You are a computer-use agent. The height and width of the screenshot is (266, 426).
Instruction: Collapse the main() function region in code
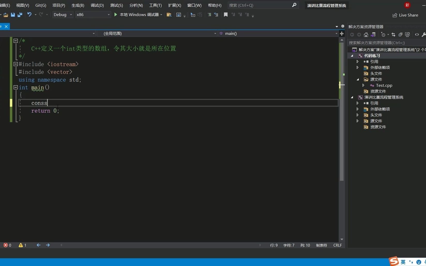tap(15, 88)
